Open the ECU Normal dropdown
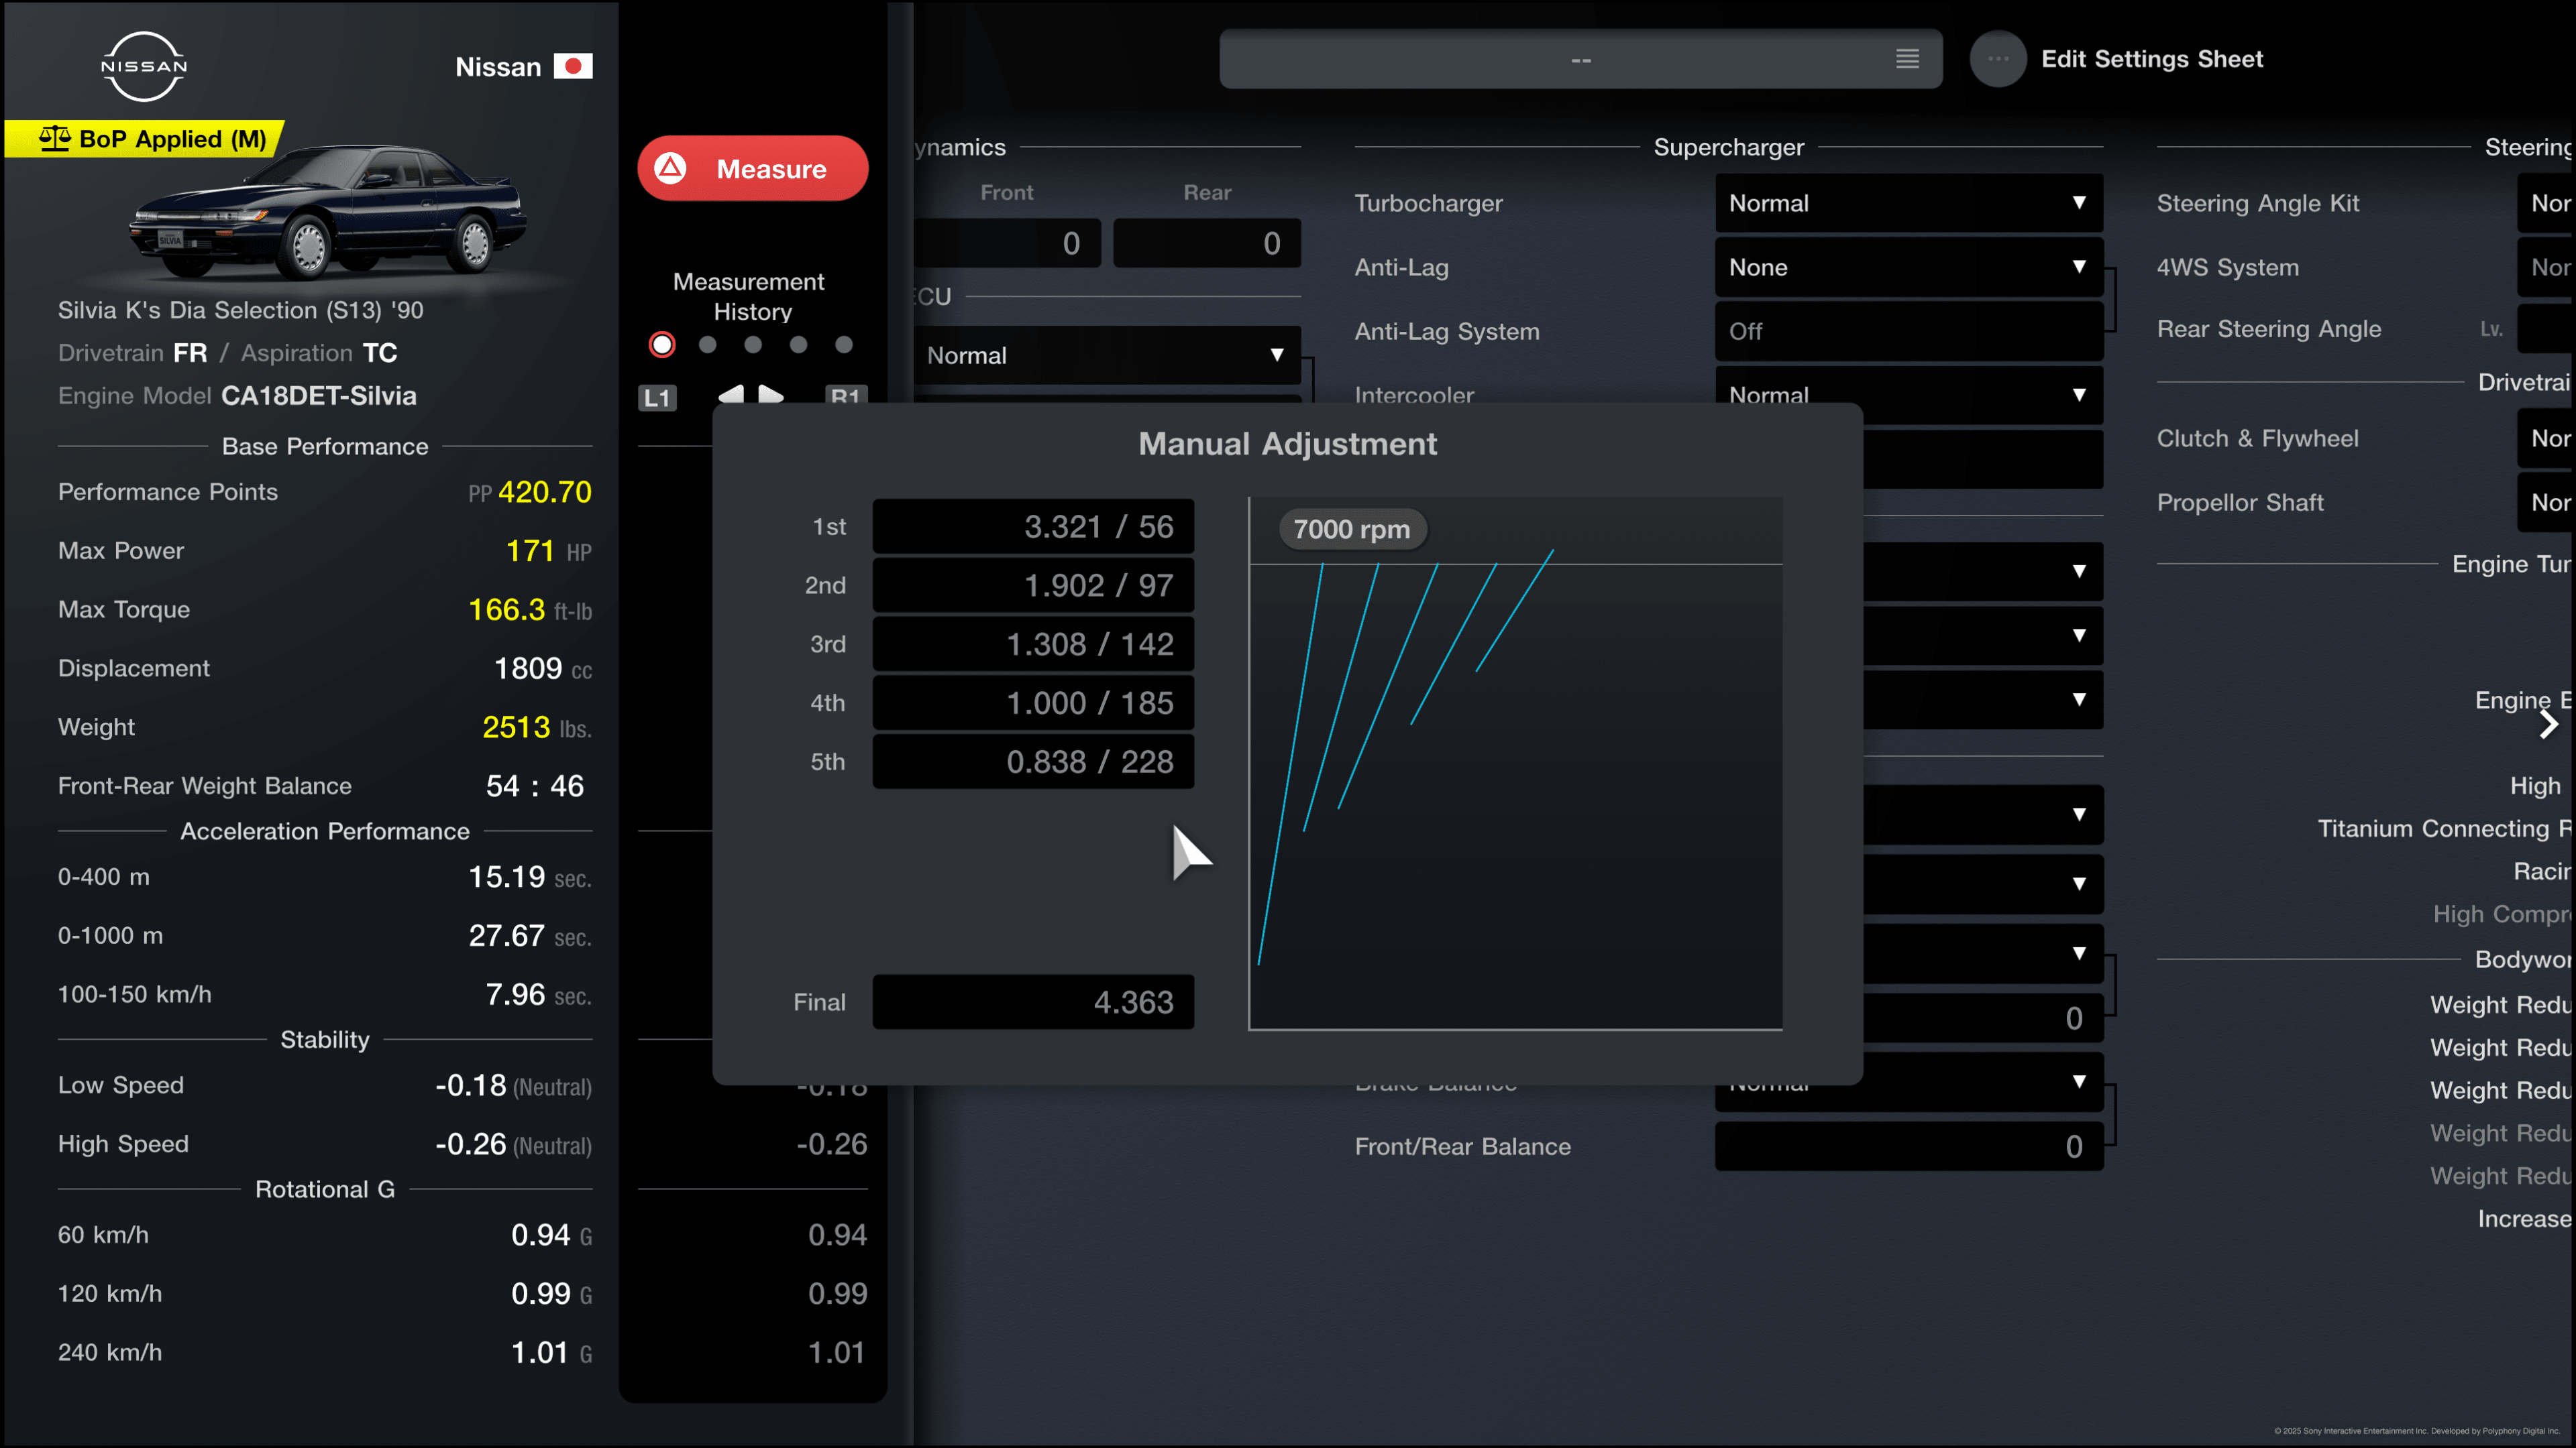Viewport: 2576px width, 1448px height. pyautogui.click(x=1107, y=355)
